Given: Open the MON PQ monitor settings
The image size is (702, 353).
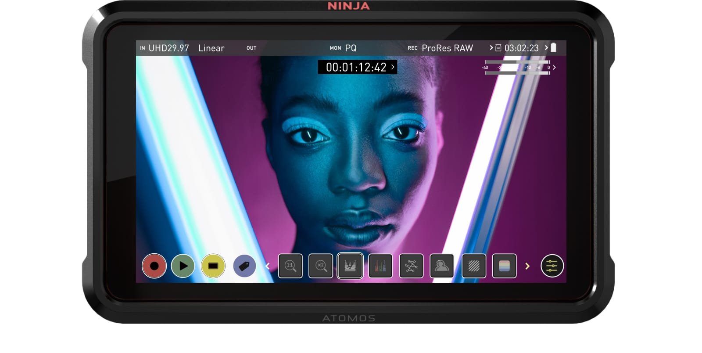Looking at the screenshot, I should point(343,48).
